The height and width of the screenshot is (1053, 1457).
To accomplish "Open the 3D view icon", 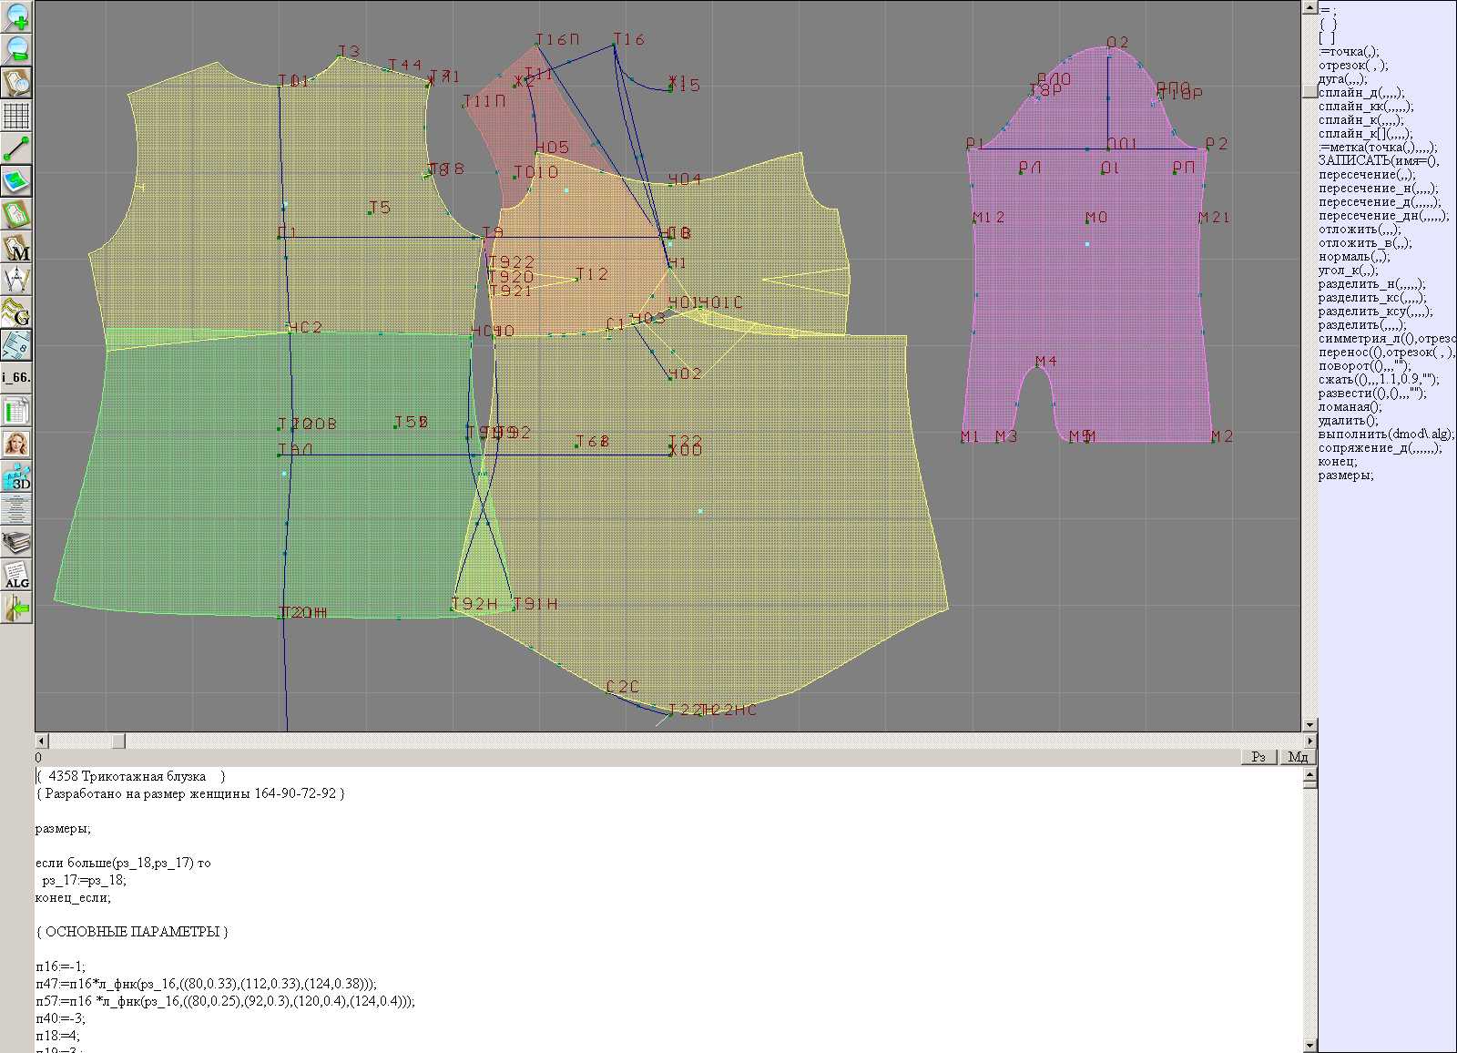I will coord(16,477).
